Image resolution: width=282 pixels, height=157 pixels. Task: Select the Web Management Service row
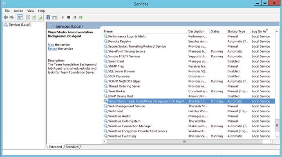tap(189, 106)
